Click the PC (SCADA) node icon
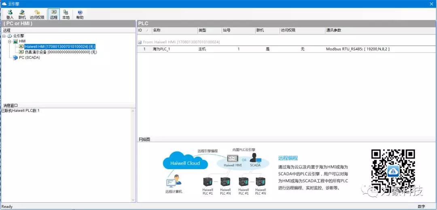Viewport: 437px width, 210px height. point(15,57)
